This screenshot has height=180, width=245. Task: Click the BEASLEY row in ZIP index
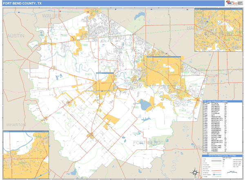tap(215, 112)
